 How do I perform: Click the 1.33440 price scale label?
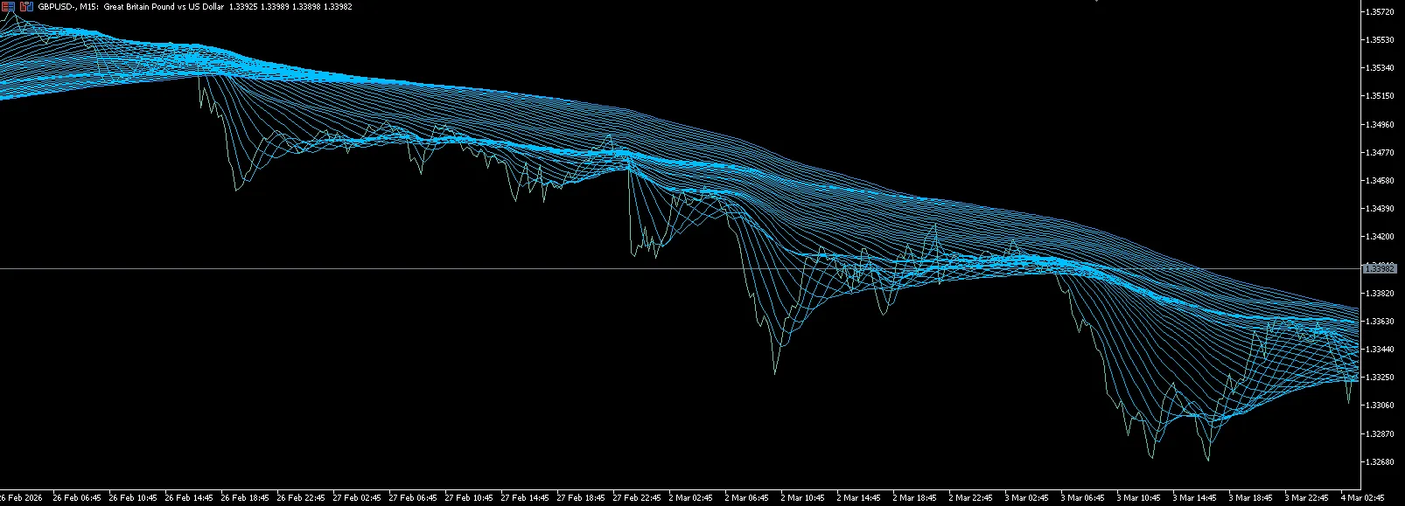point(1380,349)
